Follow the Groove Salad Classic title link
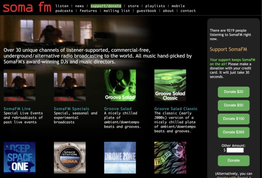262x178 pixels. [176, 109]
